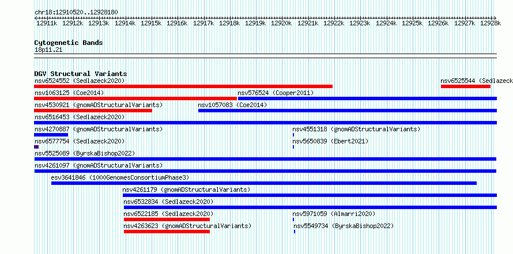Open nsv4530921 (gnomADStructuralVariants) label
This screenshot has width=513, height=254.
click(x=99, y=105)
